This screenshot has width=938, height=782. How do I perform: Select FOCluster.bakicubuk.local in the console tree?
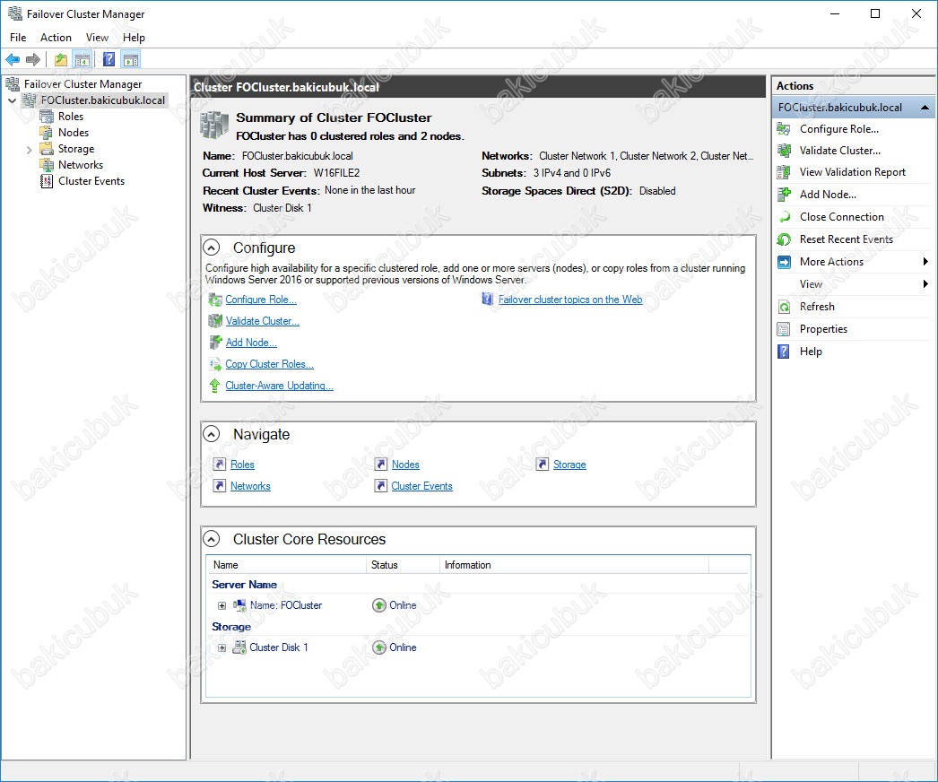coord(103,100)
